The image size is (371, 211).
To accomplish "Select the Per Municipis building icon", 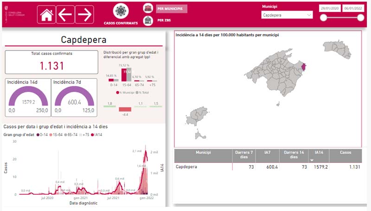I will click(148, 8).
